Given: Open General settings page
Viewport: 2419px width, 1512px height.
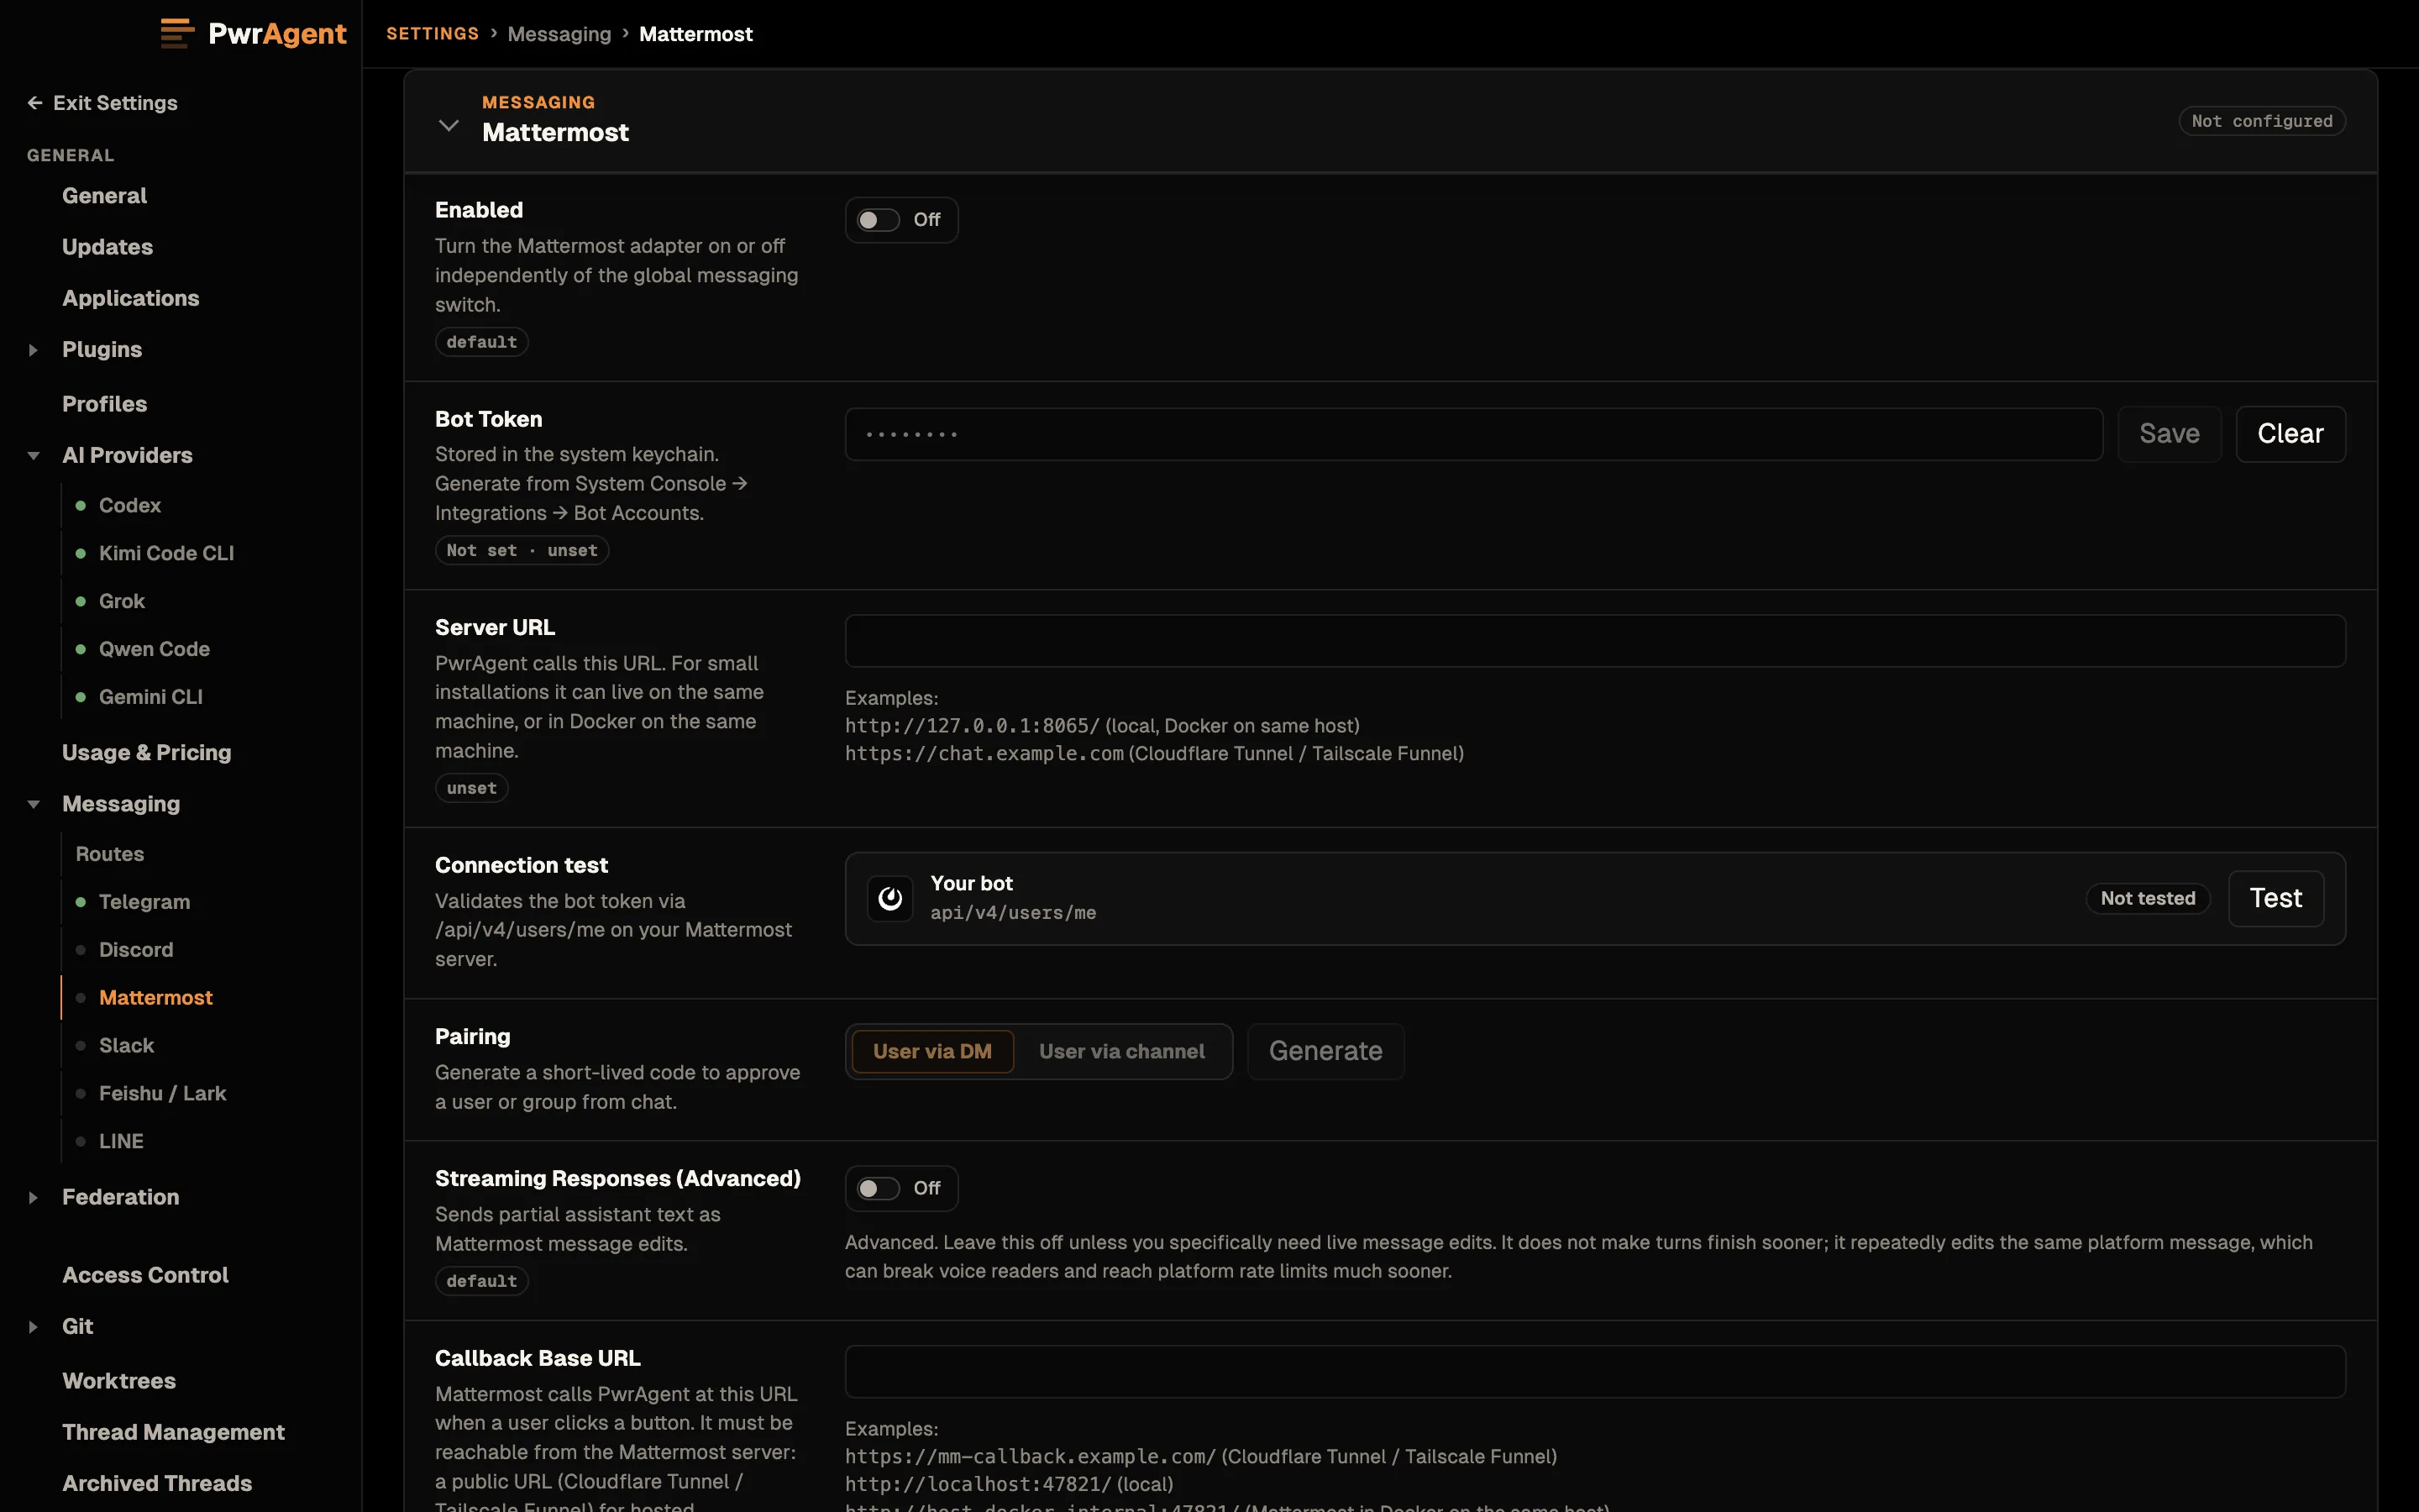Looking at the screenshot, I should tap(104, 196).
